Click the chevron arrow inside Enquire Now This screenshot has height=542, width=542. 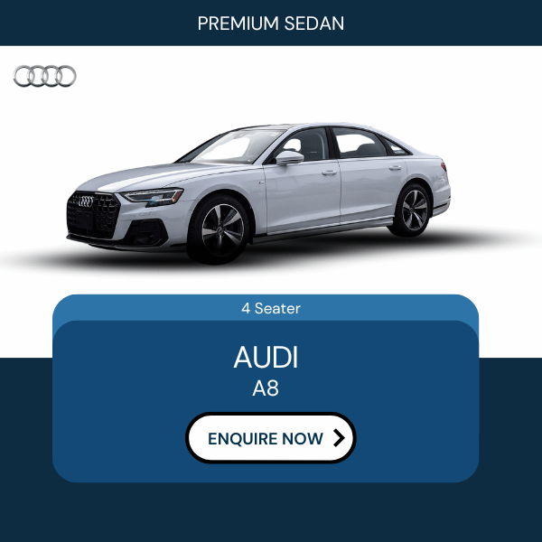point(339,438)
